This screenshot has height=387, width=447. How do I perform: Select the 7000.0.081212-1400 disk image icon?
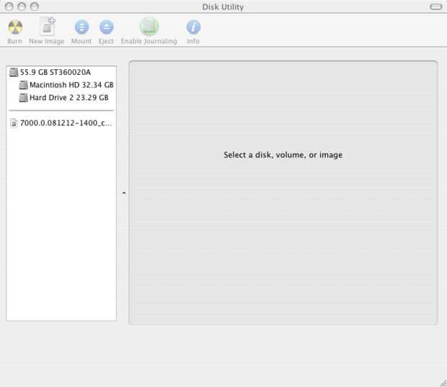(x=14, y=123)
